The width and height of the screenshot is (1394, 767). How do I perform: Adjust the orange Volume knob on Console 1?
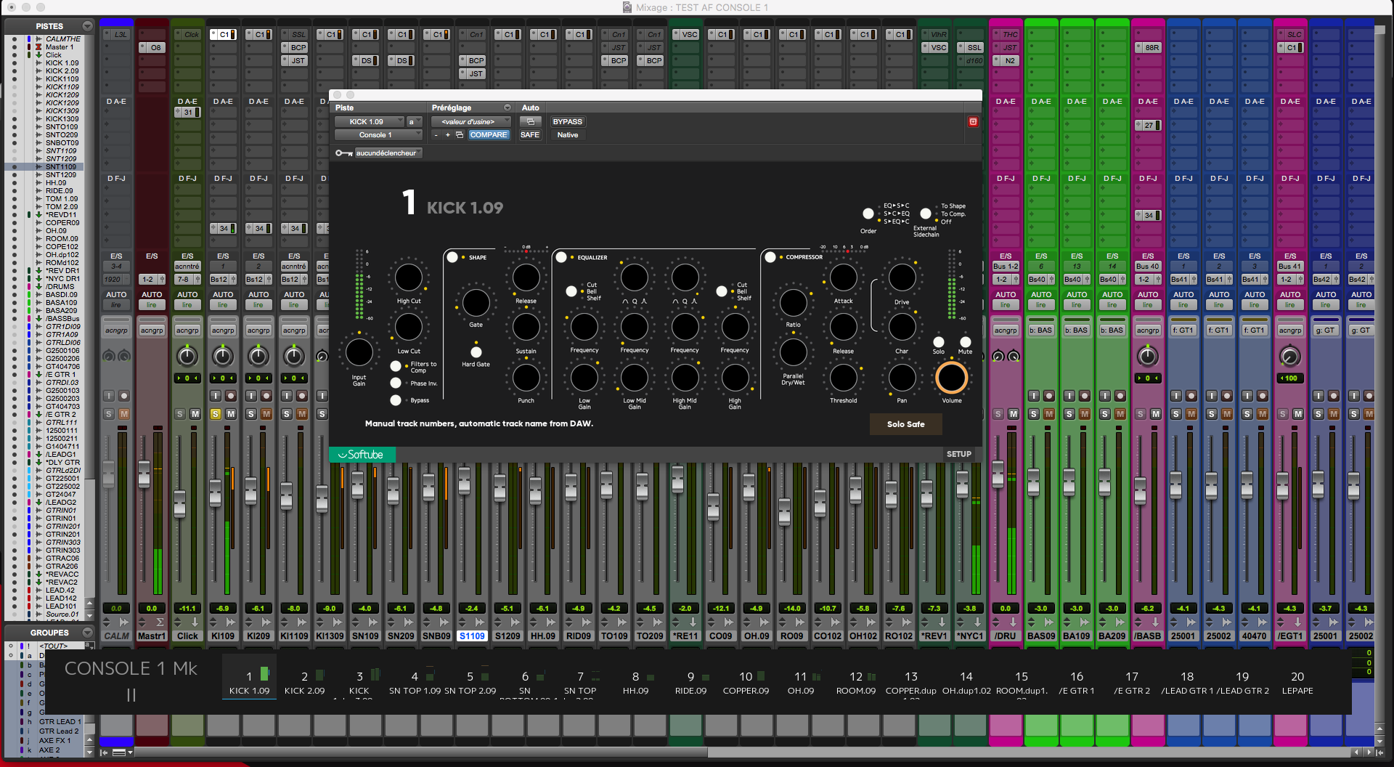pos(952,377)
